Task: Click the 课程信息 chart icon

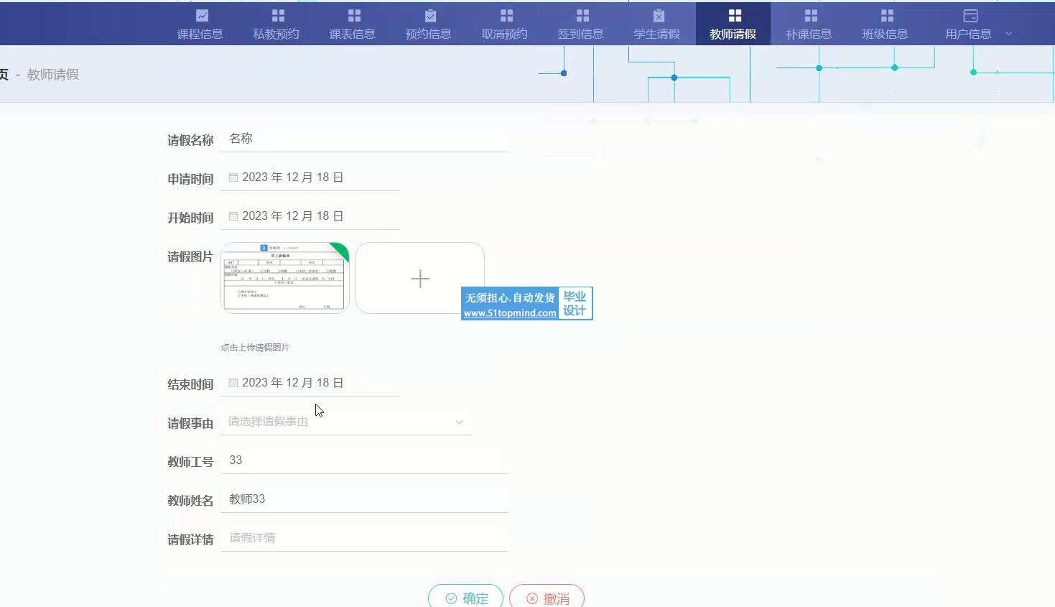Action: [202, 16]
